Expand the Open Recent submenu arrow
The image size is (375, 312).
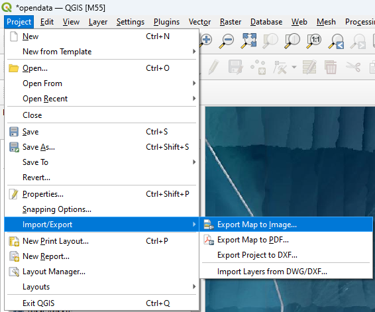pos(194,99)
